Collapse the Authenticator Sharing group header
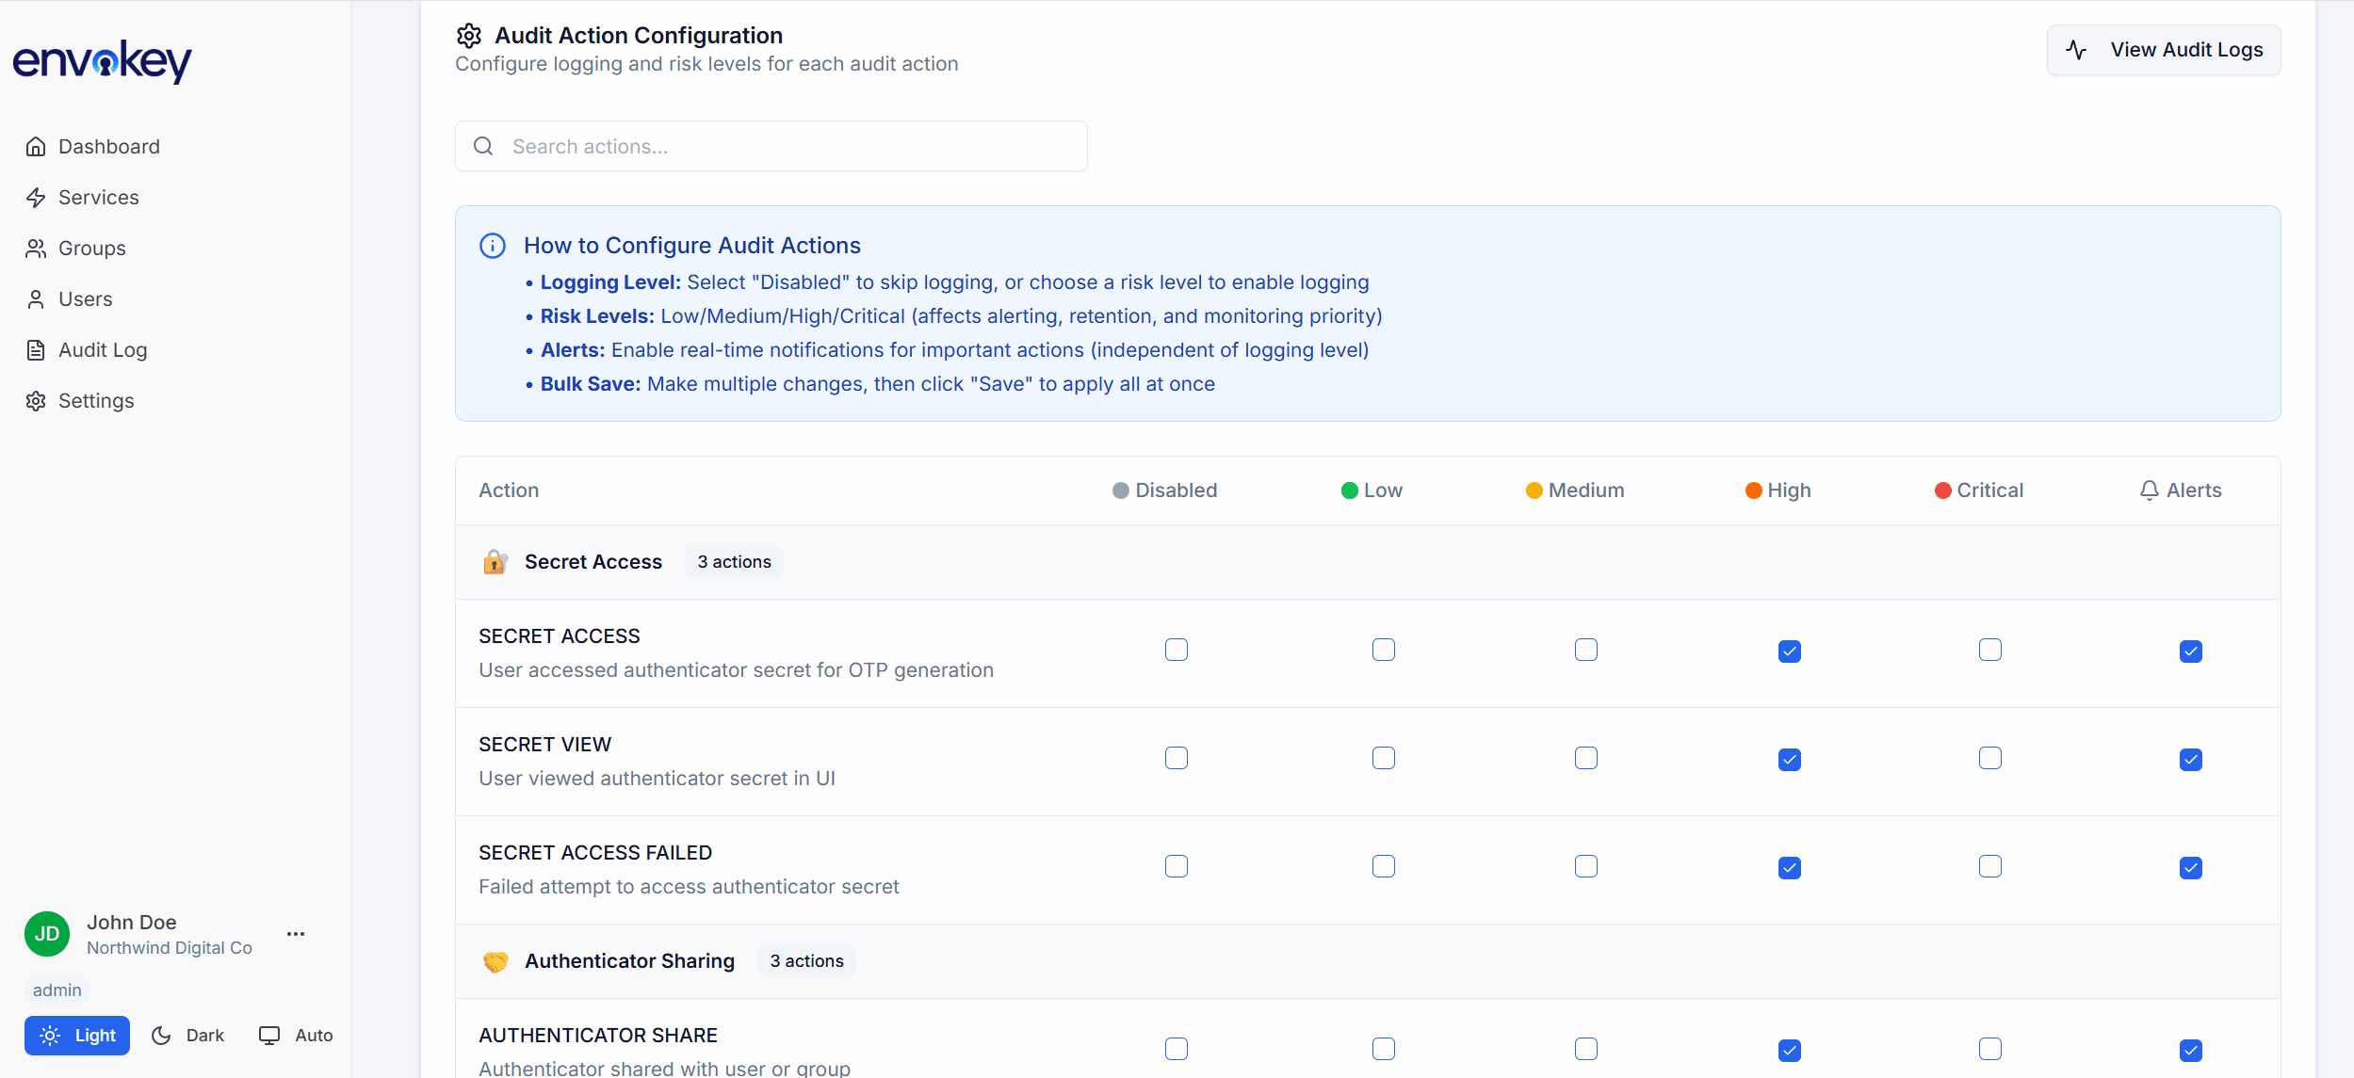The image size is (2354, 1078). pos(1368,961)
